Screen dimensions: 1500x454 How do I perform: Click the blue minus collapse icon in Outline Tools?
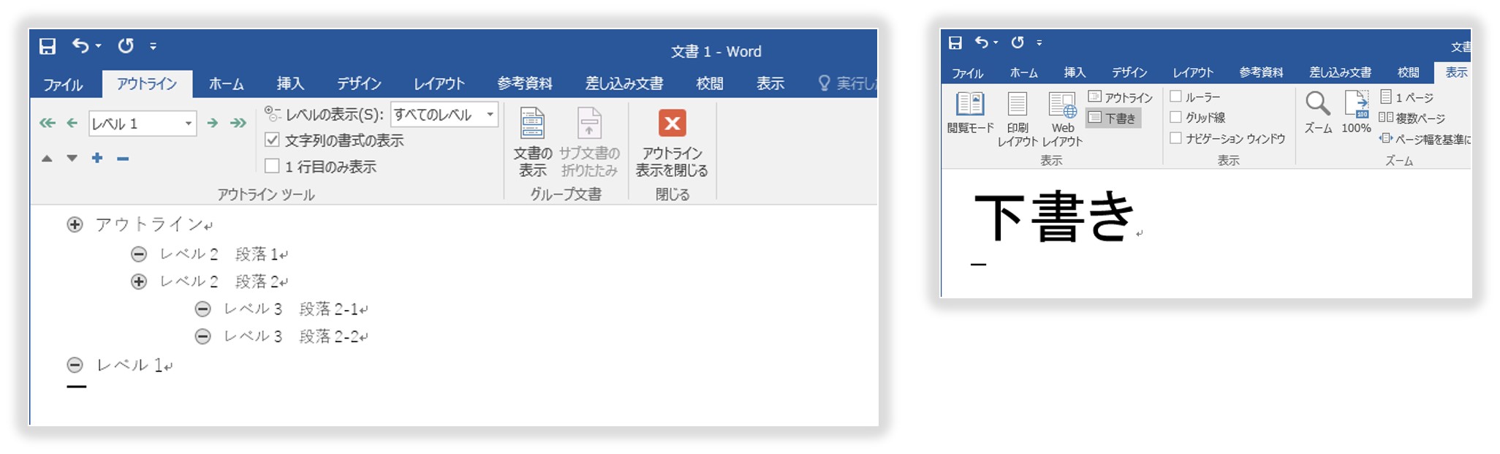(x=123, y=158)
